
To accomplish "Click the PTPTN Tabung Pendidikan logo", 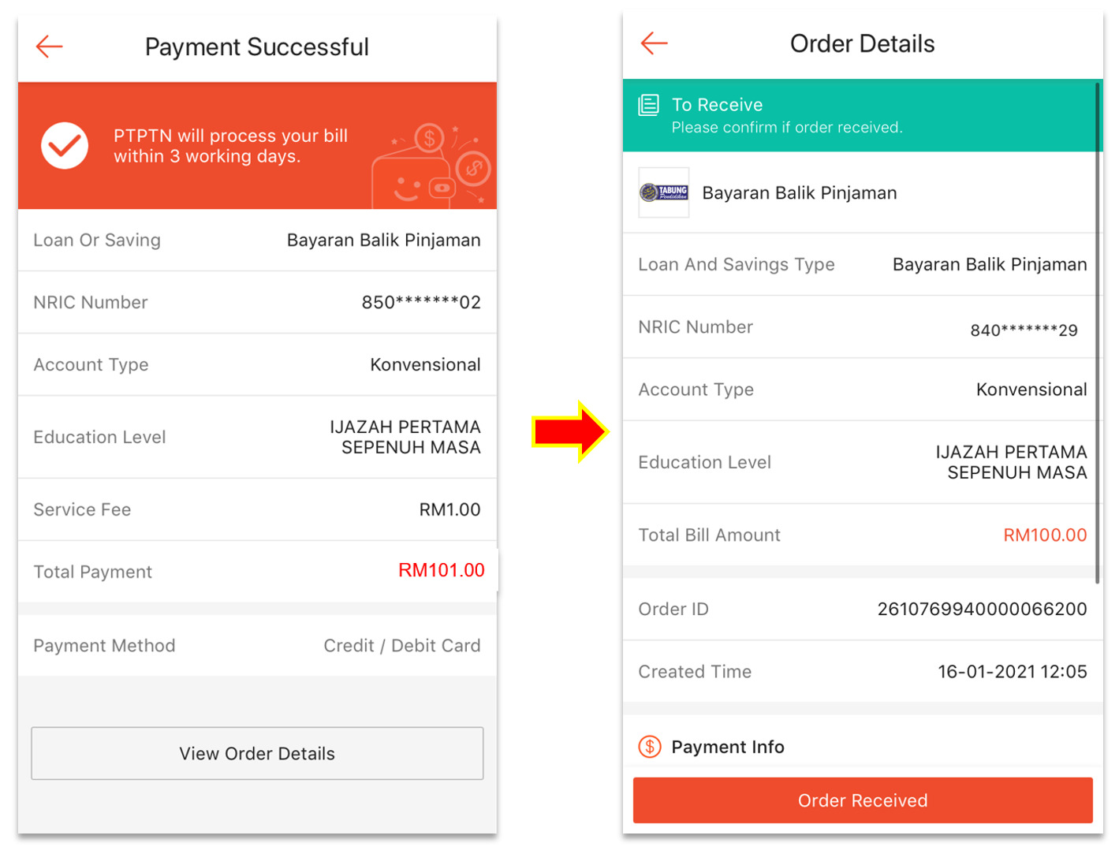I will click(x=664, y=192).
